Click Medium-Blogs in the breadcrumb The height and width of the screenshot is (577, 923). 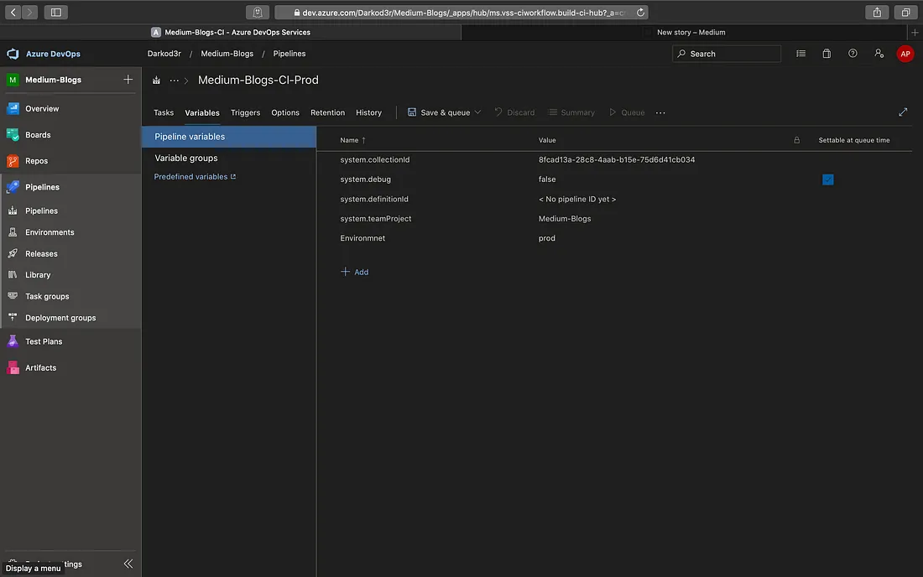click(x=227, y=54)
